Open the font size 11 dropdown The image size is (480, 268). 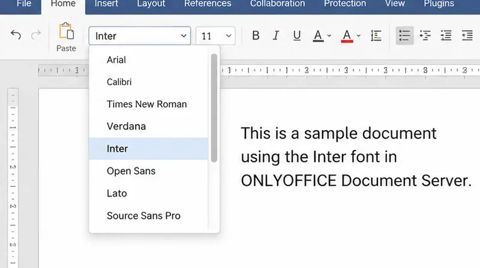point(215,36)
